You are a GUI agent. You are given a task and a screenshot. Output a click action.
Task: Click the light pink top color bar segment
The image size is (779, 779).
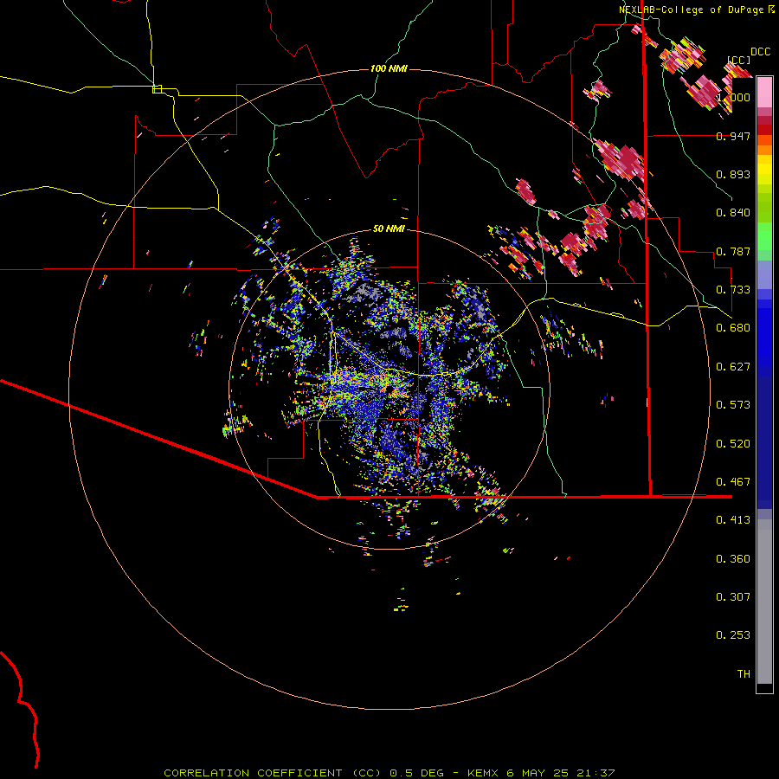764,93
